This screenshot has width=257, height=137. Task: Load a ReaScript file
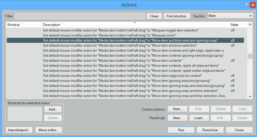199,118
